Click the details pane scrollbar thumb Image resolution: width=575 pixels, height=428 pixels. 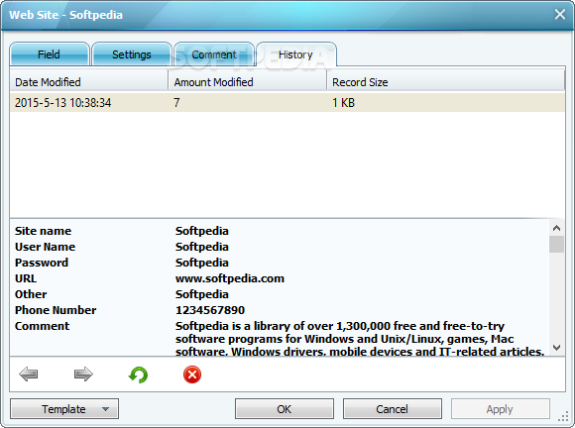(x=556, y=245)
